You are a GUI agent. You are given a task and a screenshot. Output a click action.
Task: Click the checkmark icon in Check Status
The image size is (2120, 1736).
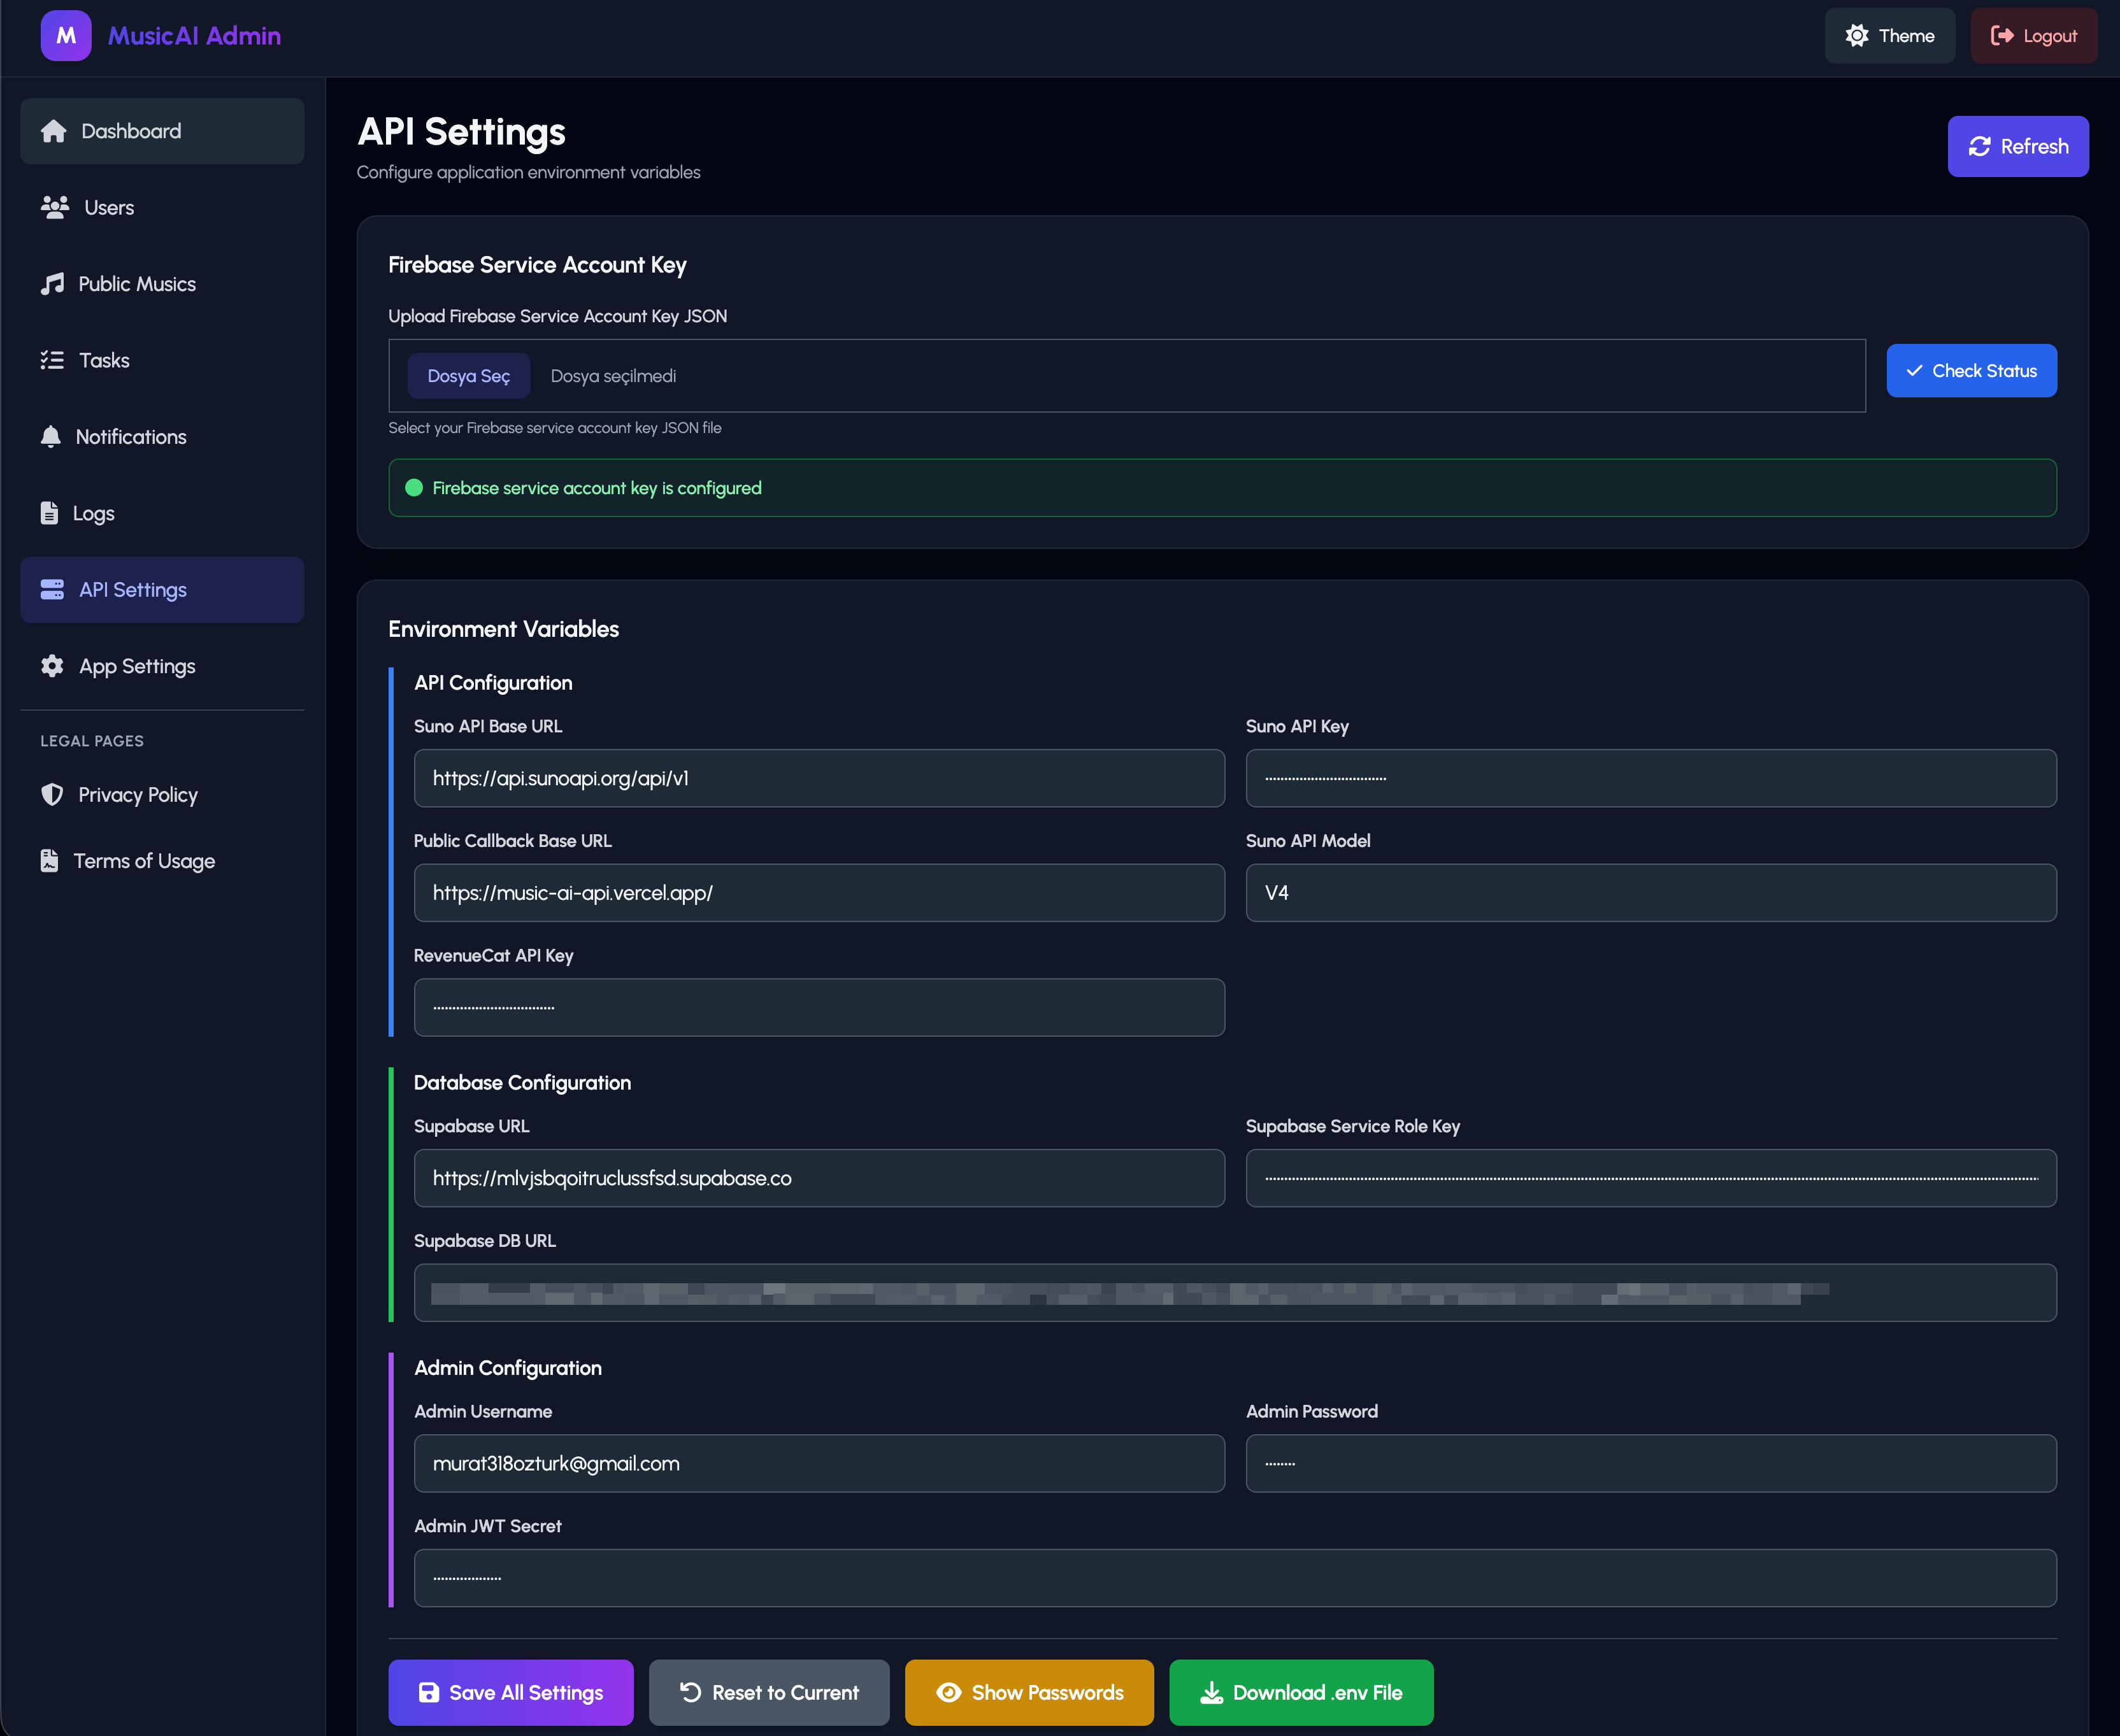(x=1914, y=371)
